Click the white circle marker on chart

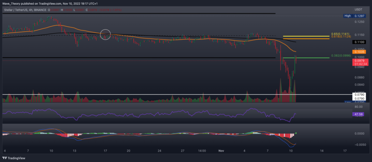pos(105,34)
